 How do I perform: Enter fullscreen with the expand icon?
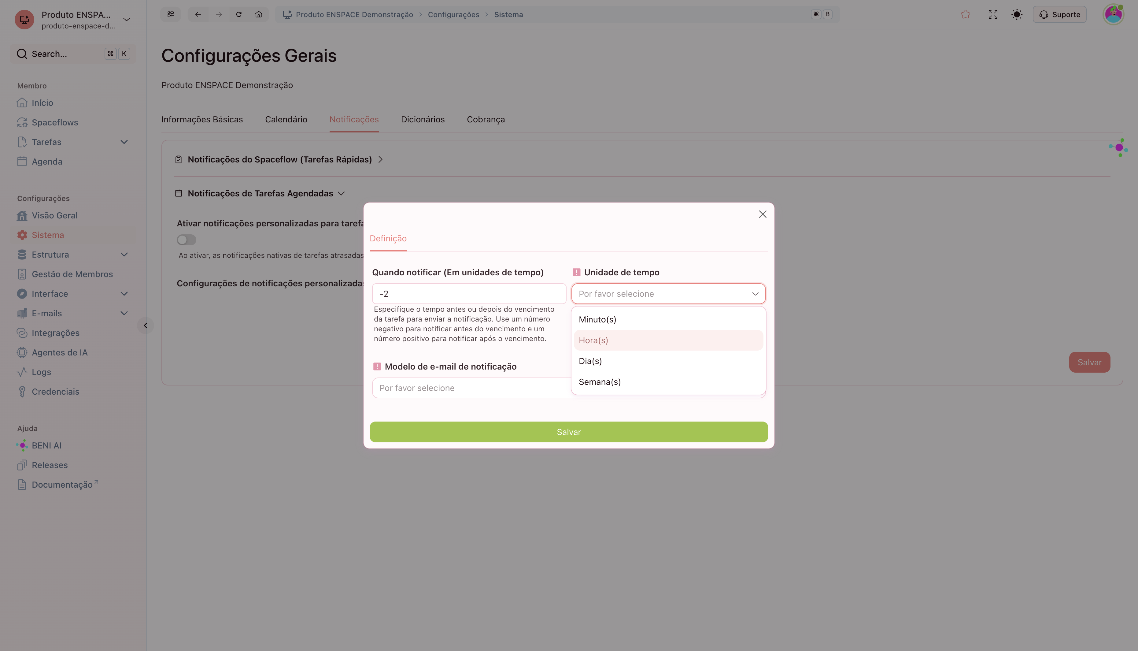[993, 14]
